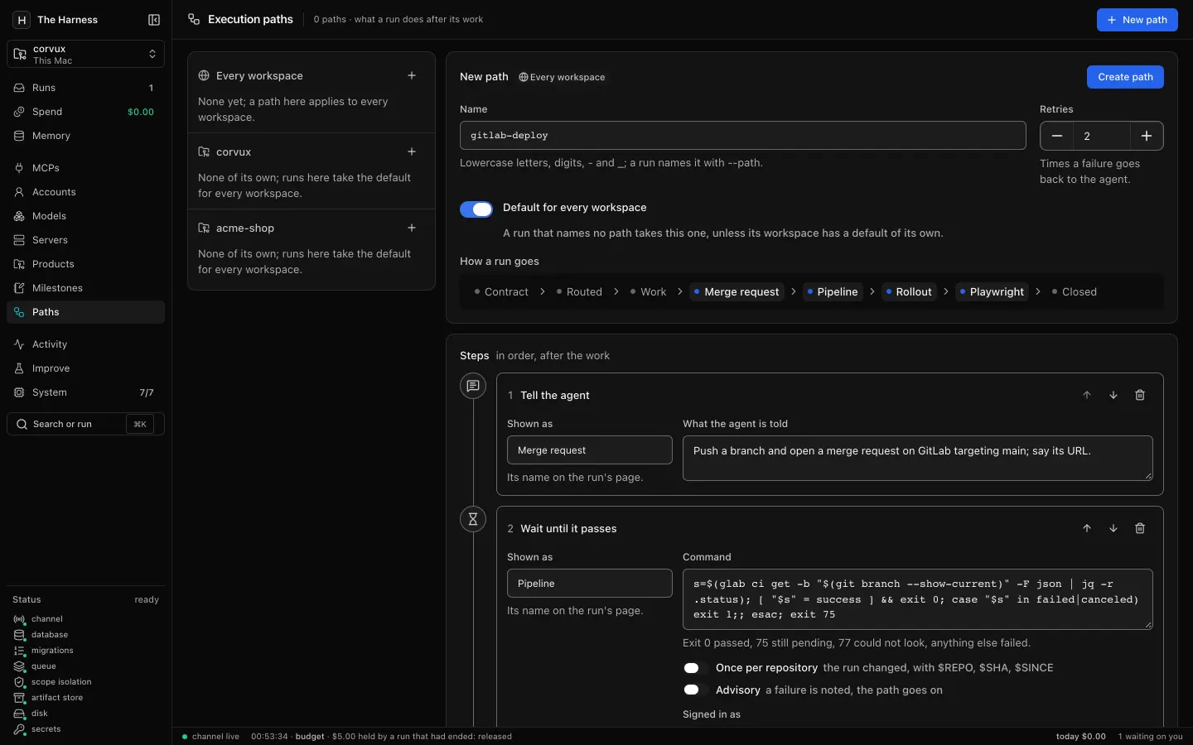Open Runs in sidebar
The width and height of the screenshot is (1193, 745).
pos(86,88)
